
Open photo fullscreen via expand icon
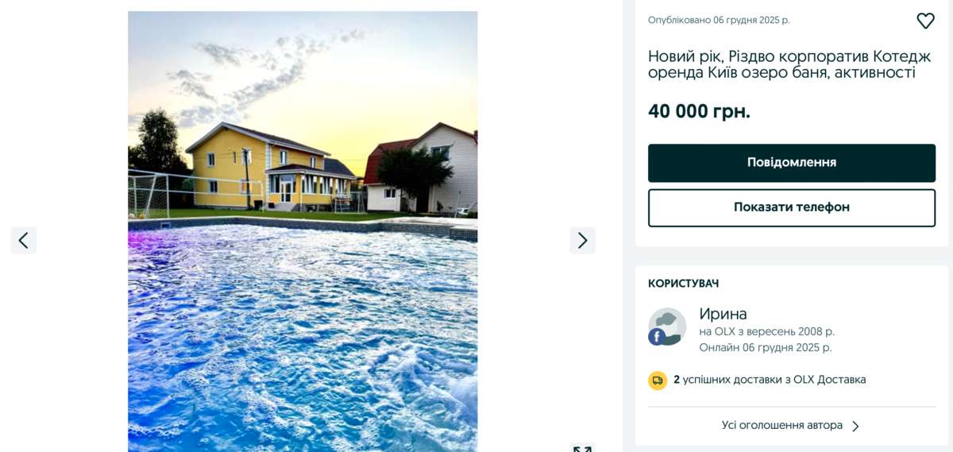tap(582, 449)
